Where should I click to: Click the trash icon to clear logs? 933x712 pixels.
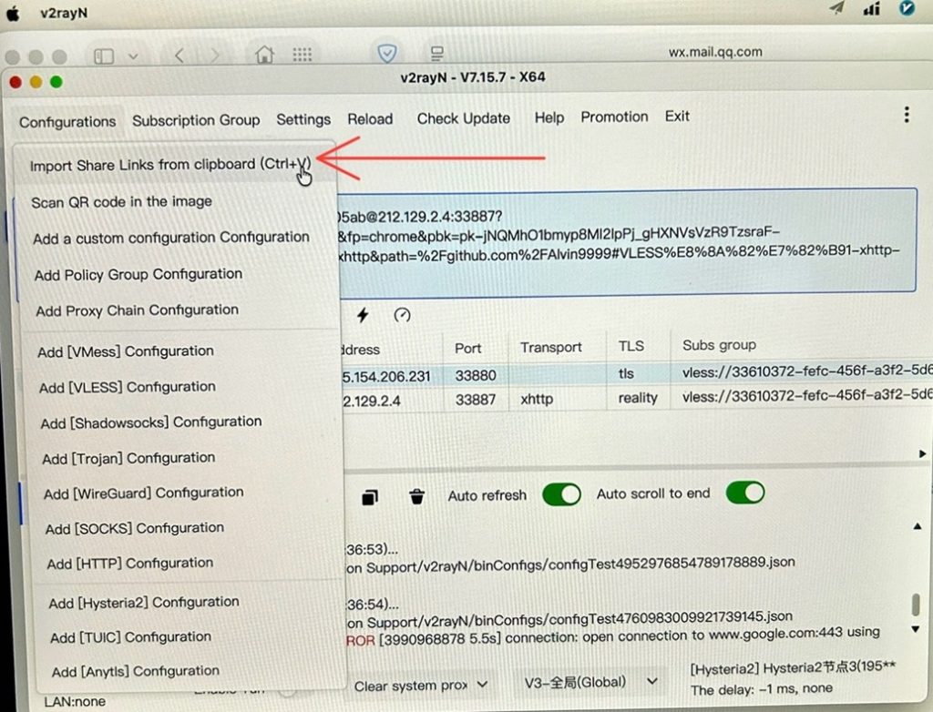coord(416,496)
